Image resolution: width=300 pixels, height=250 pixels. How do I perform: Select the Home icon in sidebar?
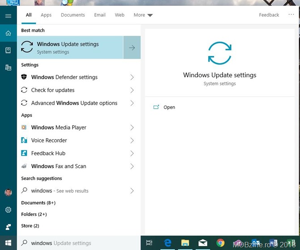[8, 33]
